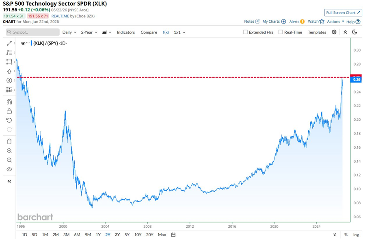The width and height of the screenshot is (365, 239).
Task: Toggle the magnet snap mode
Action: 9,102
